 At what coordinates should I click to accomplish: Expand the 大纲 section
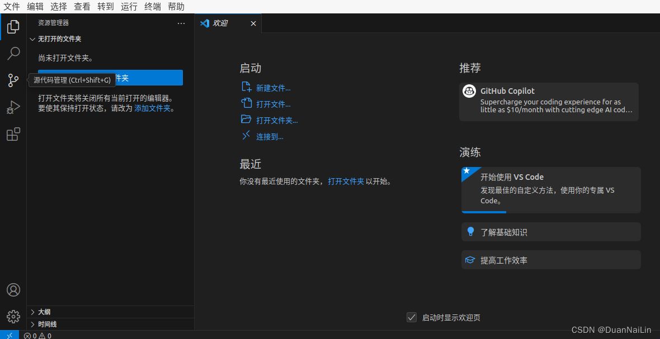(x=110, y=312)
